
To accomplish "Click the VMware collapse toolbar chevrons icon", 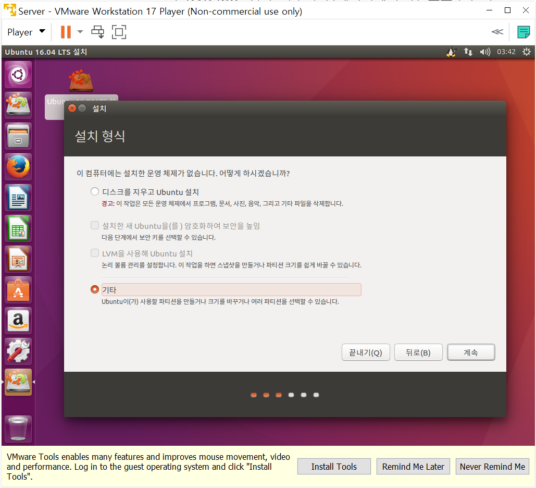I will pos(497,32).
